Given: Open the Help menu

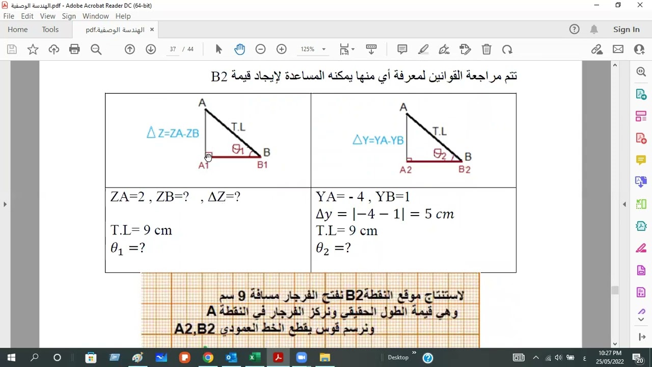Looking at the screenshot, I should point(123,16).
